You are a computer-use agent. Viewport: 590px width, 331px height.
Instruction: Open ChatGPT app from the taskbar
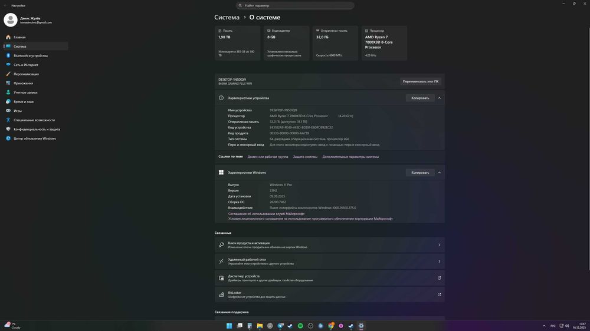270,326
